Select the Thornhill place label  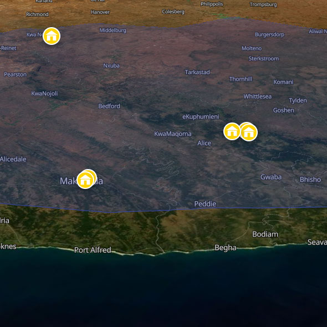pyautogui.click(x=241, y=79)
